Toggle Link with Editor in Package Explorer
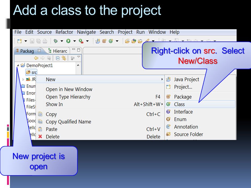251x188 pixels. click(64, 58)
